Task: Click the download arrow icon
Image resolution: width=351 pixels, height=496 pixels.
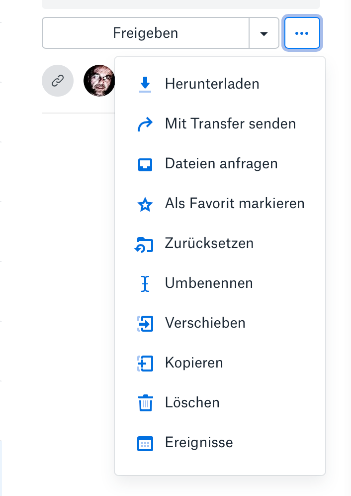Action: tap(145, 84)
